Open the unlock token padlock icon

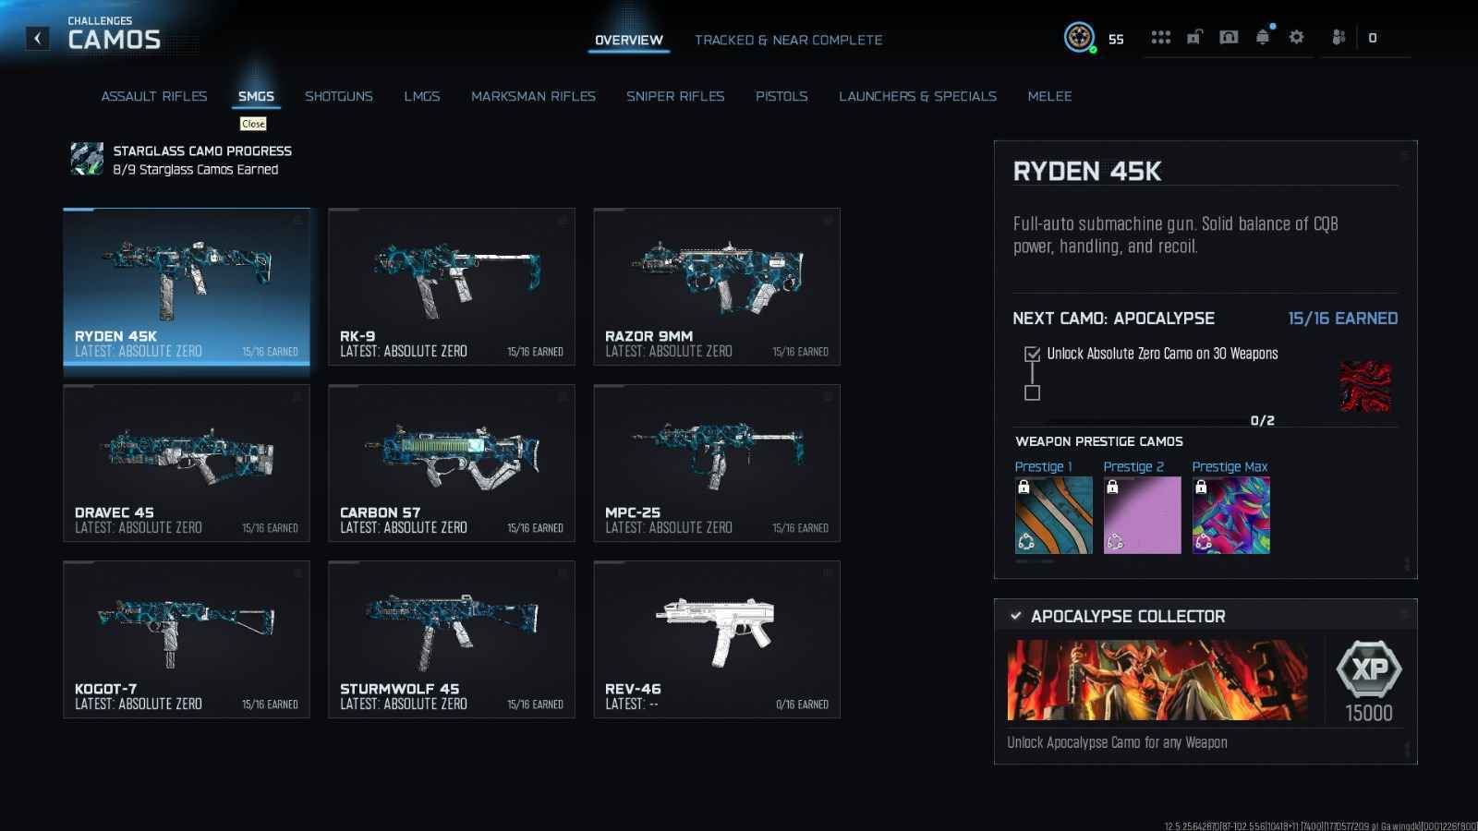pos(1194,38)
